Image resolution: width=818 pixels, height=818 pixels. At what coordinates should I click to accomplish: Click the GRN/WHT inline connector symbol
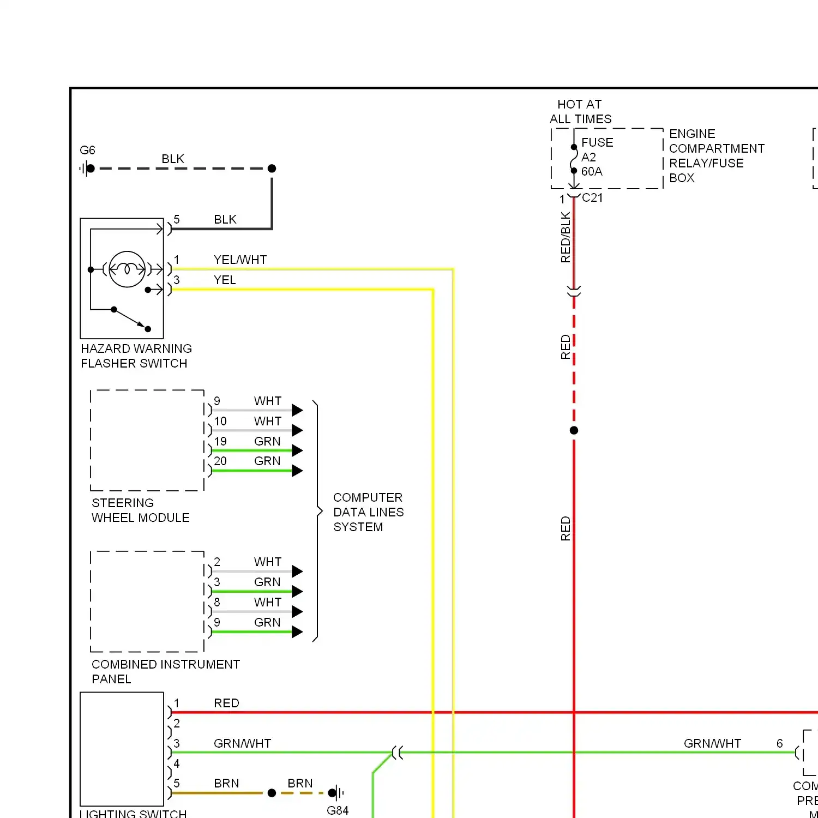pos(398,753)
